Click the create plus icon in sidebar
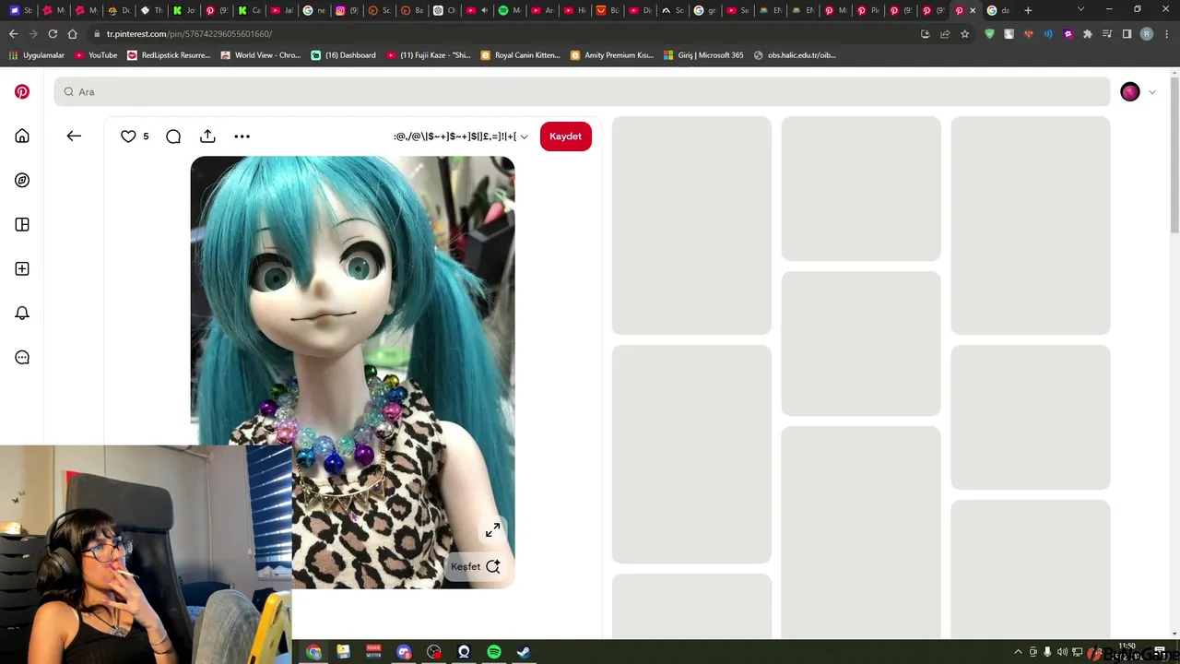1180x664 pixels. [22, 269]
